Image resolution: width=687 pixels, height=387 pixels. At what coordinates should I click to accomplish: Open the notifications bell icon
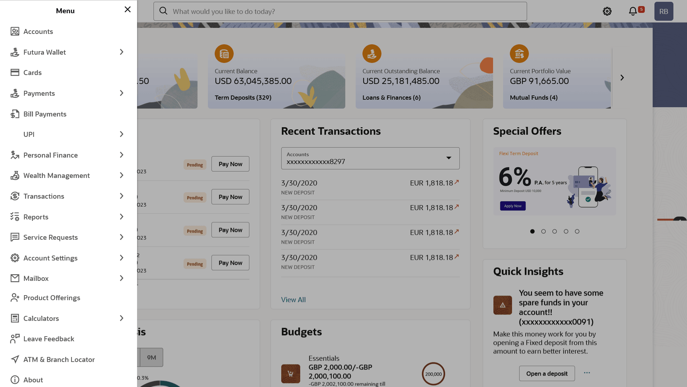pyautogui.click(x=633, y=11)
